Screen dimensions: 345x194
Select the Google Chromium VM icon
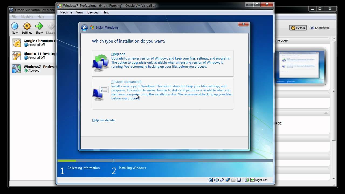click(17, 43)
